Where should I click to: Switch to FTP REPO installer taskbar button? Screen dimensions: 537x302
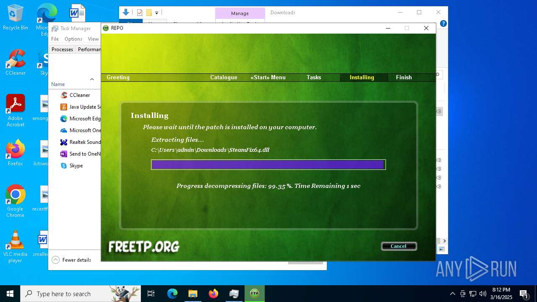click(x=255, y=294)
